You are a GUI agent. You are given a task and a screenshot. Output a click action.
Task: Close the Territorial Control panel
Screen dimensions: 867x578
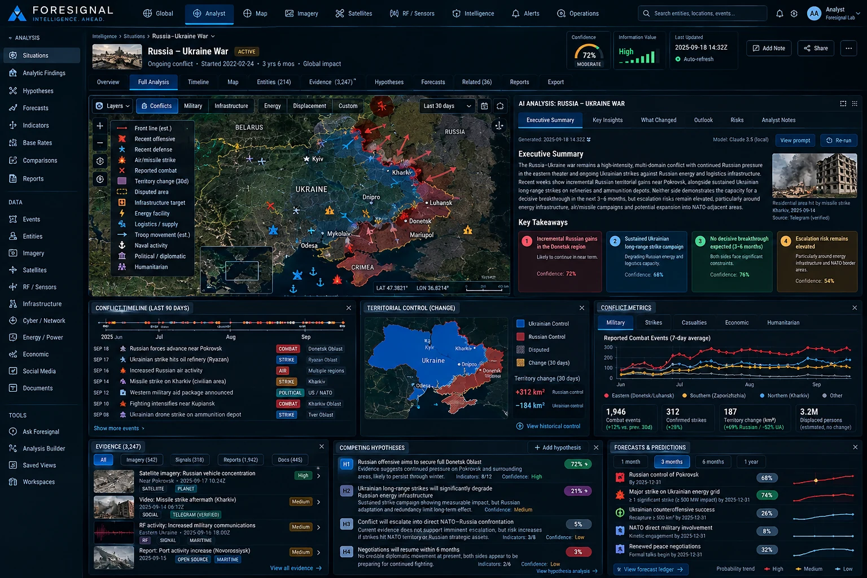tap(582, 308)
